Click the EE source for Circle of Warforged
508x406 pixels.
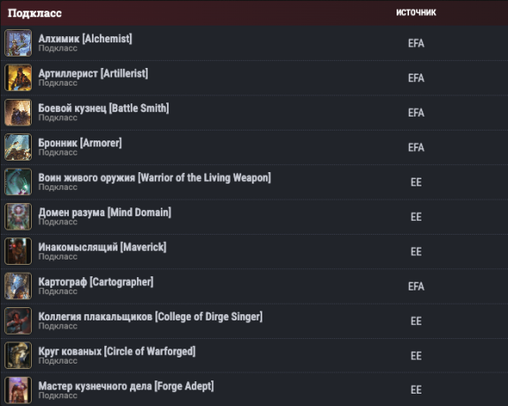416,356
